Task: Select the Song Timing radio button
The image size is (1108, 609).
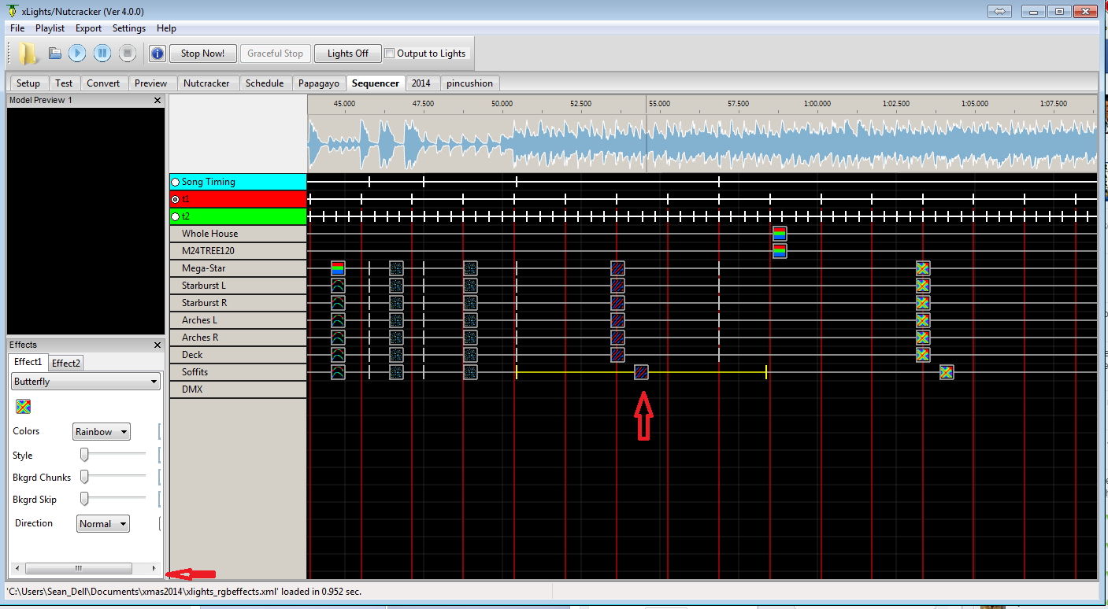Action: click(x=176, y=182)
